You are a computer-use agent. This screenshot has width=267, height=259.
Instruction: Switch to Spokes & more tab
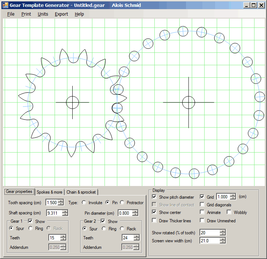point(49,192)
